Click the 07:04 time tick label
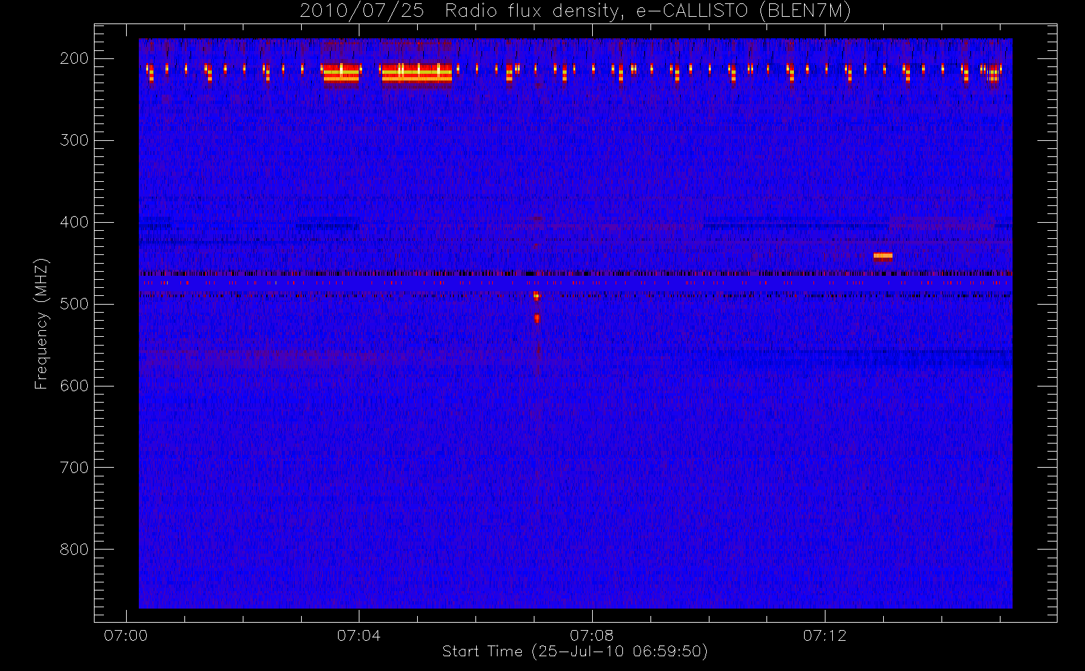1085x671 pixels. click(x=359, y=635)
